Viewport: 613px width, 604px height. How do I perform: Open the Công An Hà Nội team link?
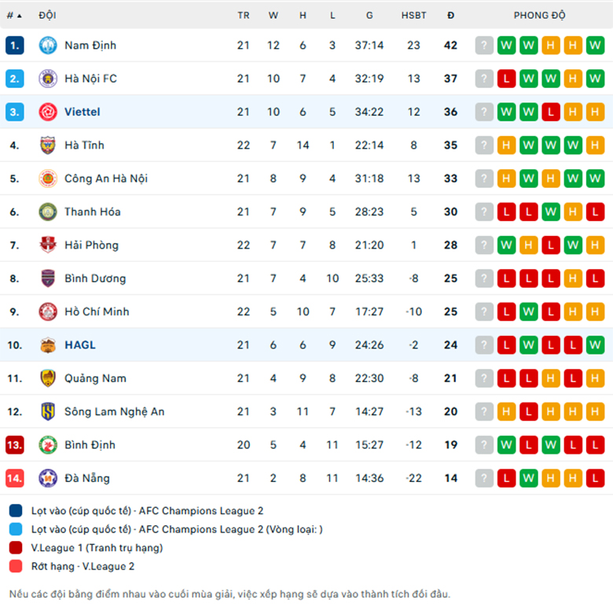[x=106, y=179]
